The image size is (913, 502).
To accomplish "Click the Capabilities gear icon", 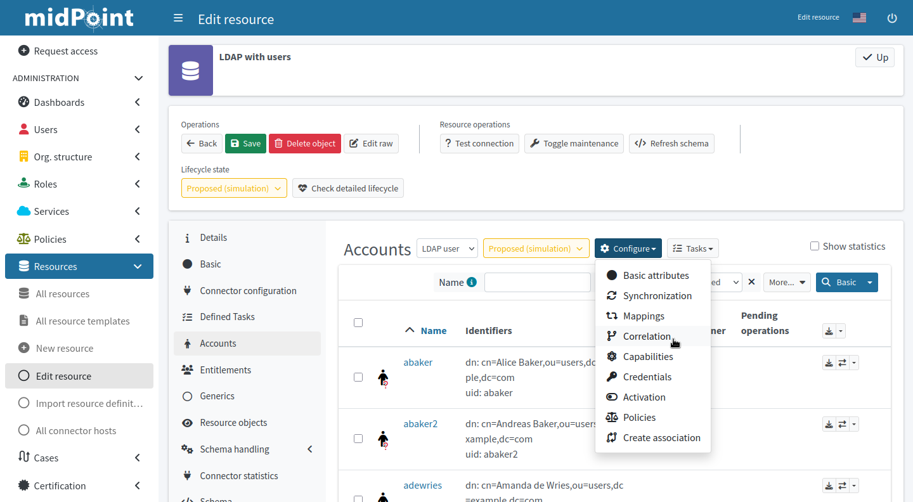I will click(612, 356).
